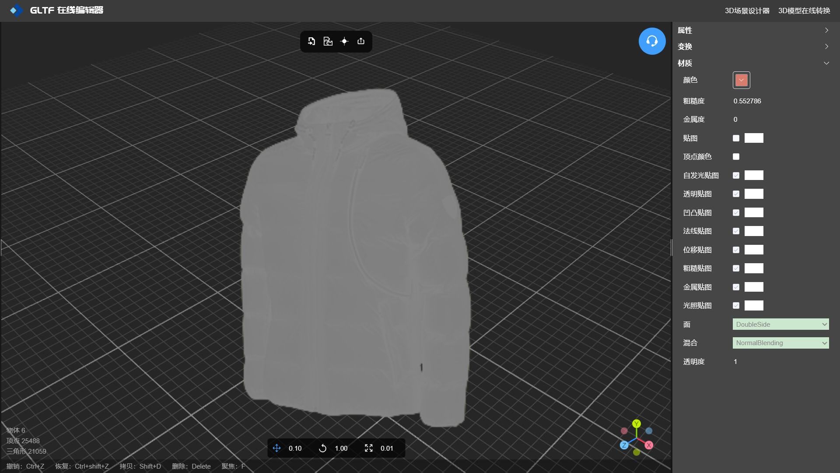Viewport: 840px width, 473px height.
Task: Open the headset customer support button
Action: click(x=652, y=41)
